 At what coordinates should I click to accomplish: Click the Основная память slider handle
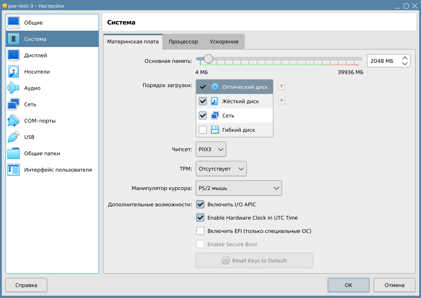pos(208,59)
